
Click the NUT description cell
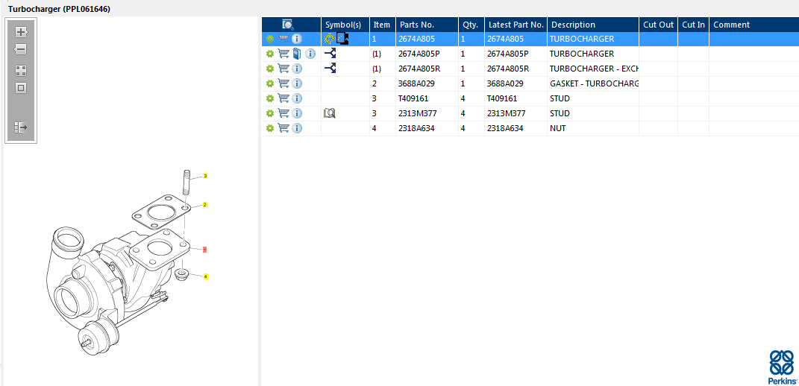coord(593,128)
